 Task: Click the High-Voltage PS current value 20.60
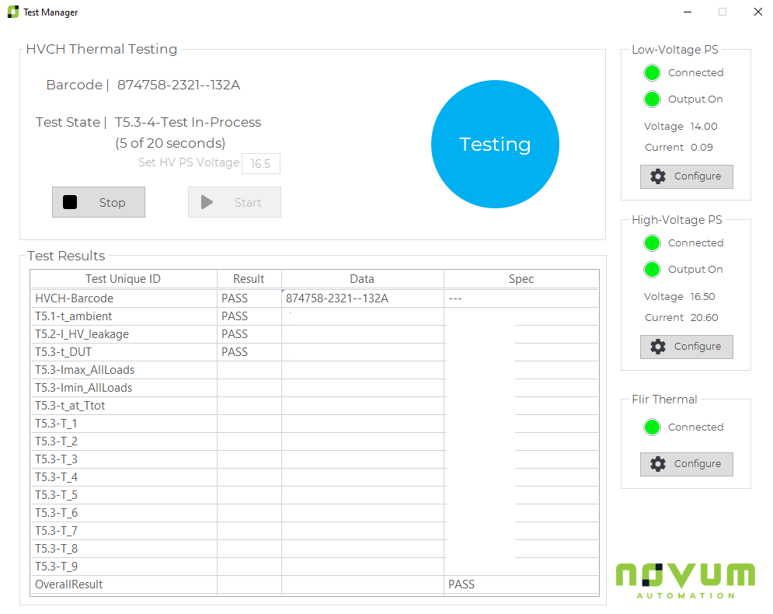[x=704, y=318]
